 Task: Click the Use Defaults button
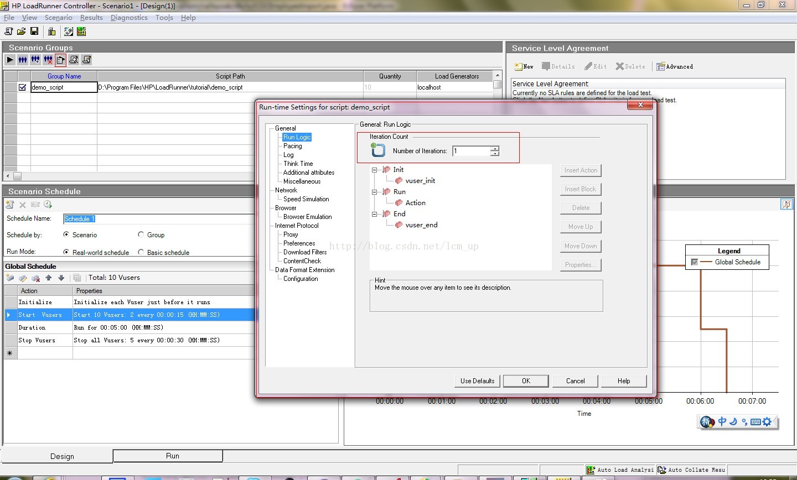477,381
